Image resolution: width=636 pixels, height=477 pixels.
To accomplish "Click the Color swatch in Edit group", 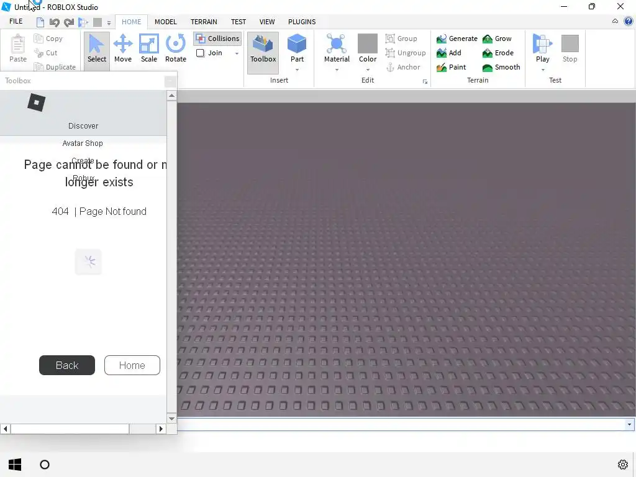I will point(368,43).
